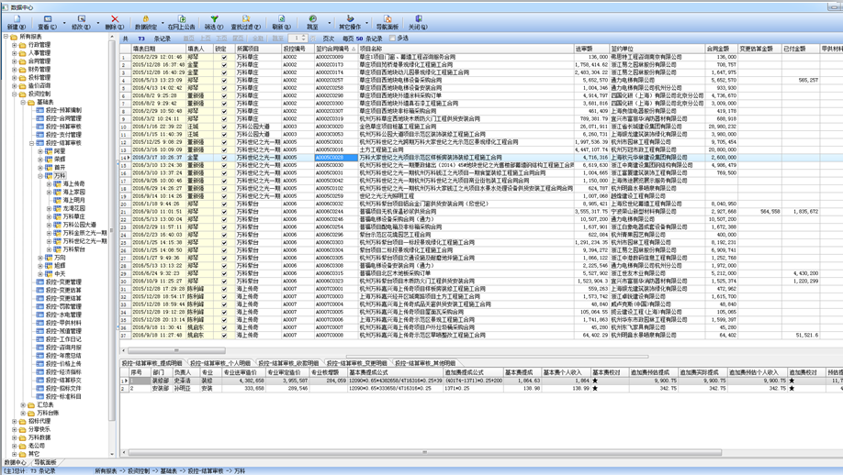This screenshot has width=843, height=475.
Task: Click the 投控-变更管理 table icon
Action: pyautogui.click(x=39, y=282)
